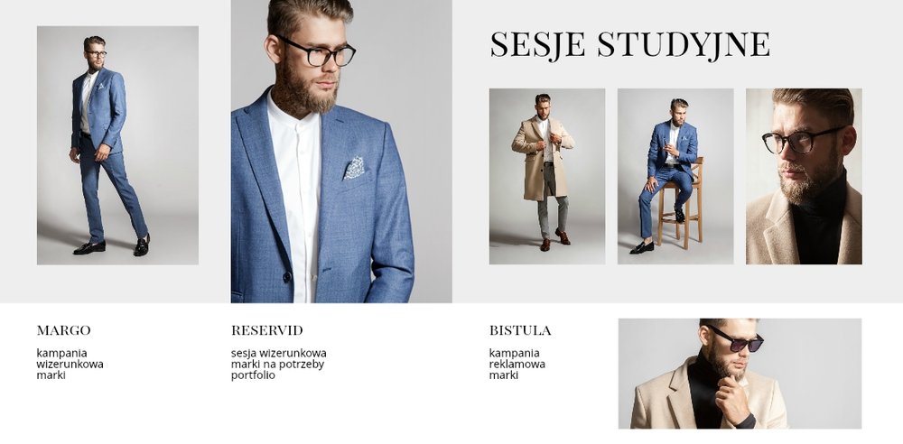903x444 pixels.
Task: Select the man seated on wooden stool photo
Action: point(675,176)
